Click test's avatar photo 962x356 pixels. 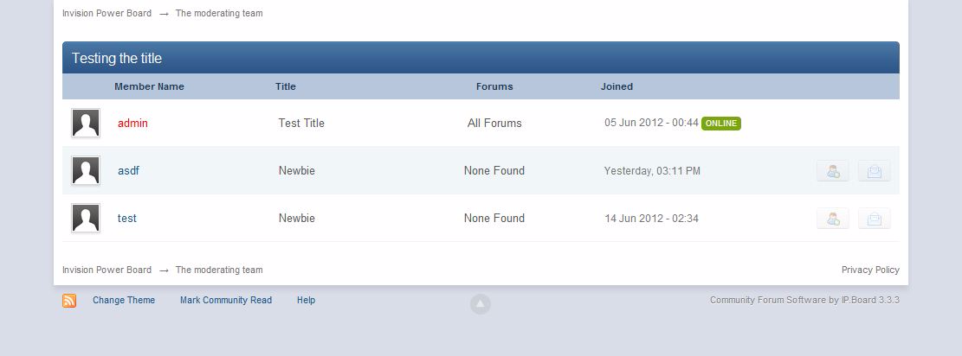click(86, 219)
